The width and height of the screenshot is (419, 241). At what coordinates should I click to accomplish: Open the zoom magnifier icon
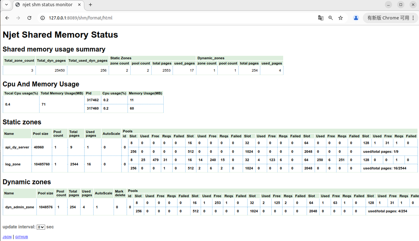tap(331, 18)
